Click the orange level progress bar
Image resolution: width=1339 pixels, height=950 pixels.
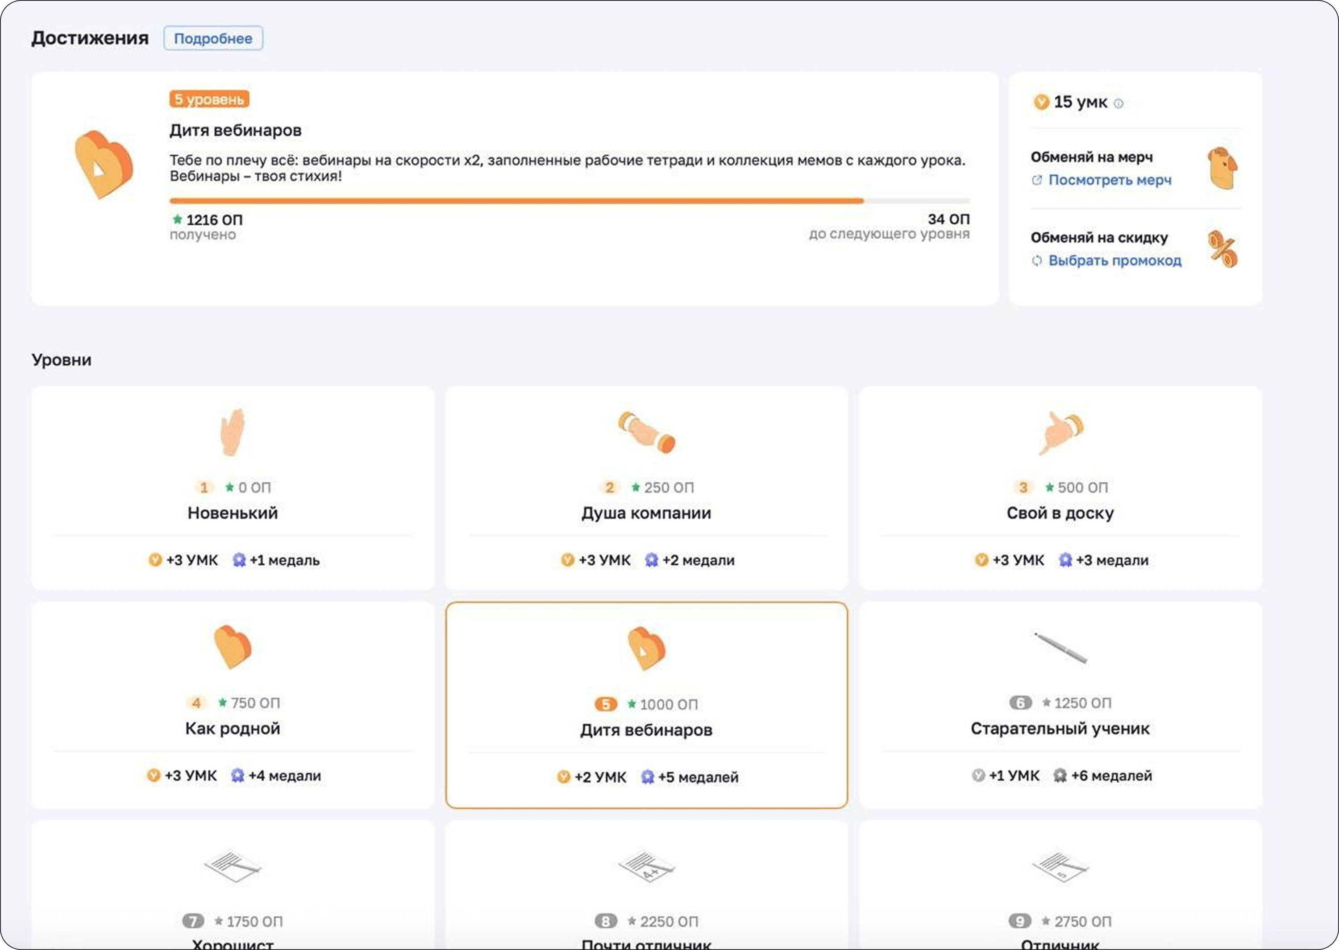tap(516, 201)
